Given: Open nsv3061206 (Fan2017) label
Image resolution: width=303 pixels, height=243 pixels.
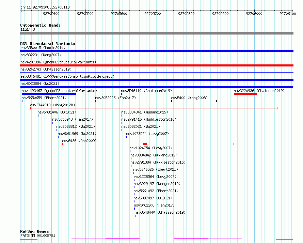Looking at the screenshot, I should 155,205.
